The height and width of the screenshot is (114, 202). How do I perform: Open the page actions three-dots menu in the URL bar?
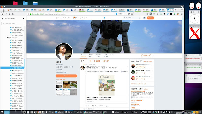126,14
